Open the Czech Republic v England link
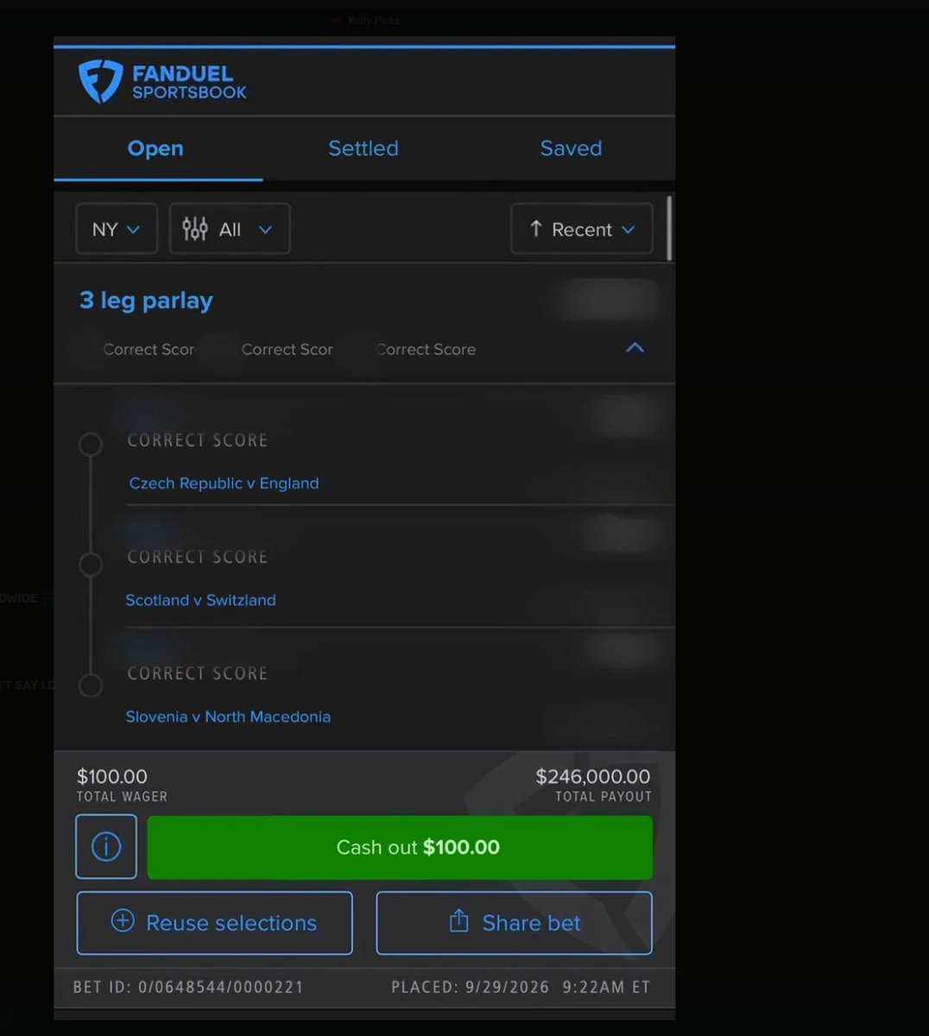Screen dimensions: 929x1036 pos(224,483)
